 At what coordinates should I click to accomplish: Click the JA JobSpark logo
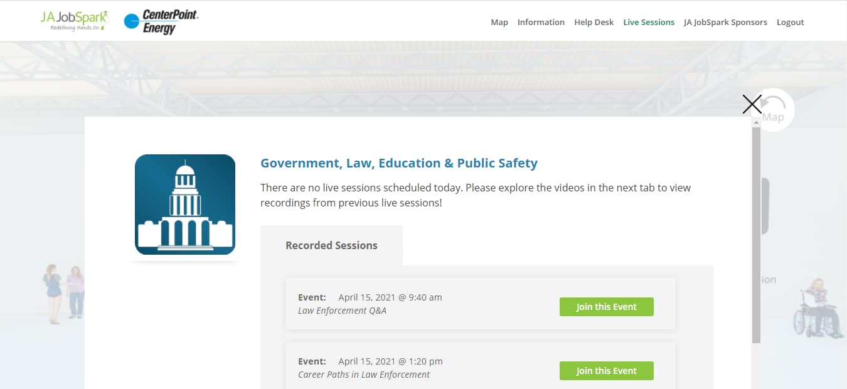tap(74, 20)
